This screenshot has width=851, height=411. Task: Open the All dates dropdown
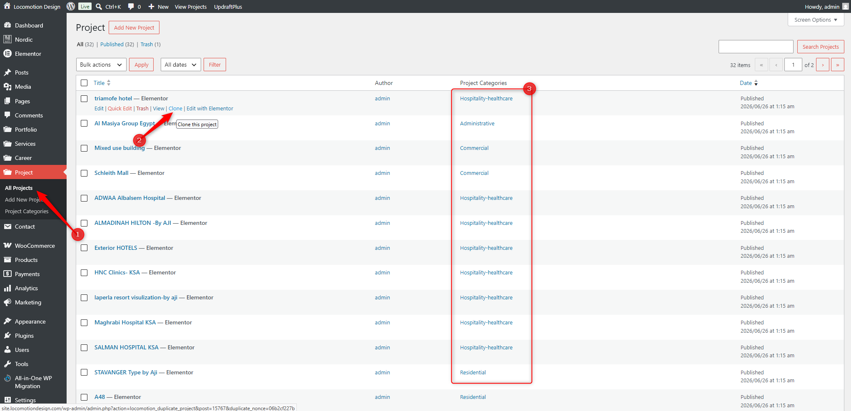coord(181,65)
